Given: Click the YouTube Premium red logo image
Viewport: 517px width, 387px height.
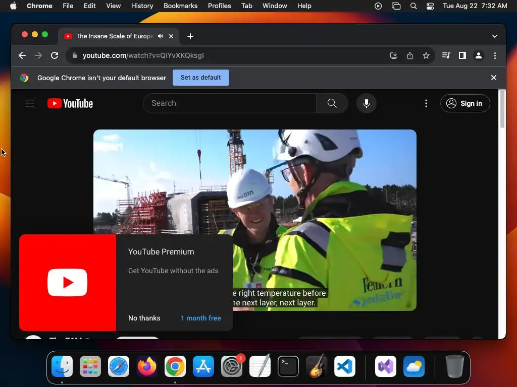Looking at the screenshot, I should 68,283.
